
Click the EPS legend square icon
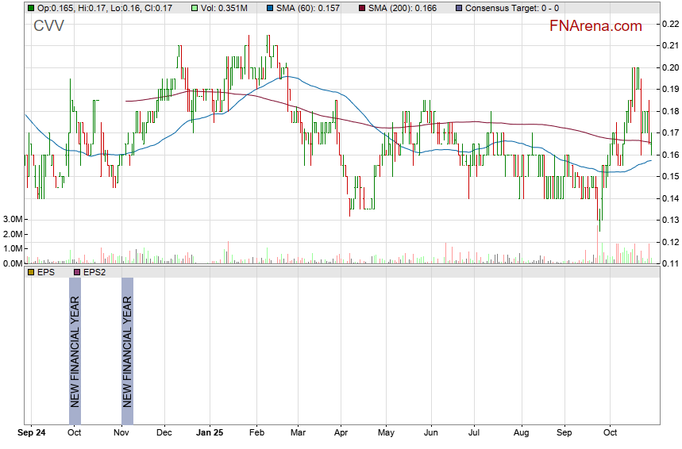tap(31, 272)
